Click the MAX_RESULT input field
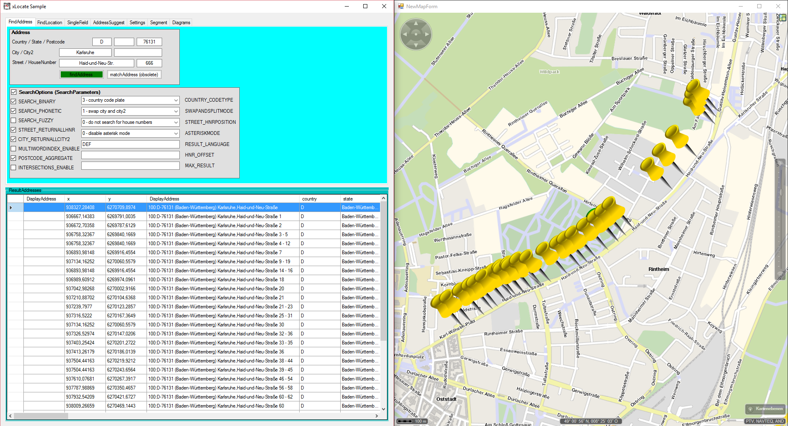 pyautogui.click(x=130, y=166)
